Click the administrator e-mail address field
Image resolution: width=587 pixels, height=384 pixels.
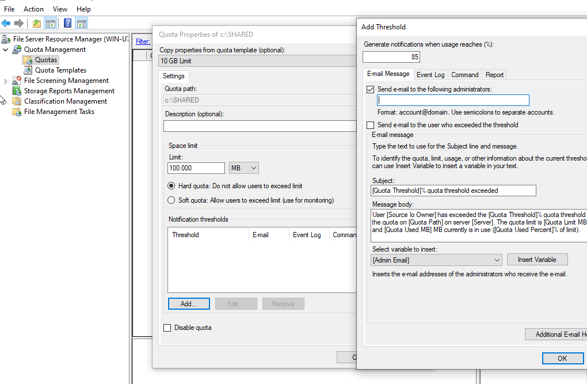point(453,100)
